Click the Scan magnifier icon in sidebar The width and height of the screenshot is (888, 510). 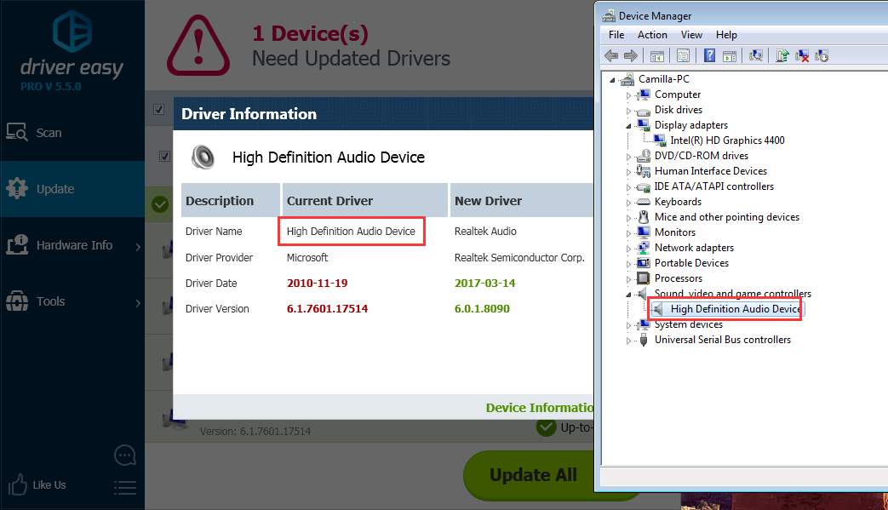click(x=17, y=133)
